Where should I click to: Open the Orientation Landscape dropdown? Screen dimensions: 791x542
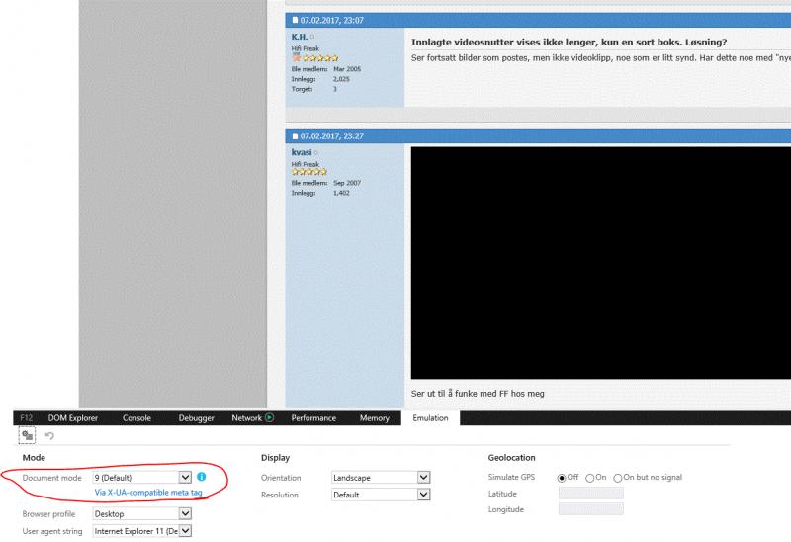point(381,478)
